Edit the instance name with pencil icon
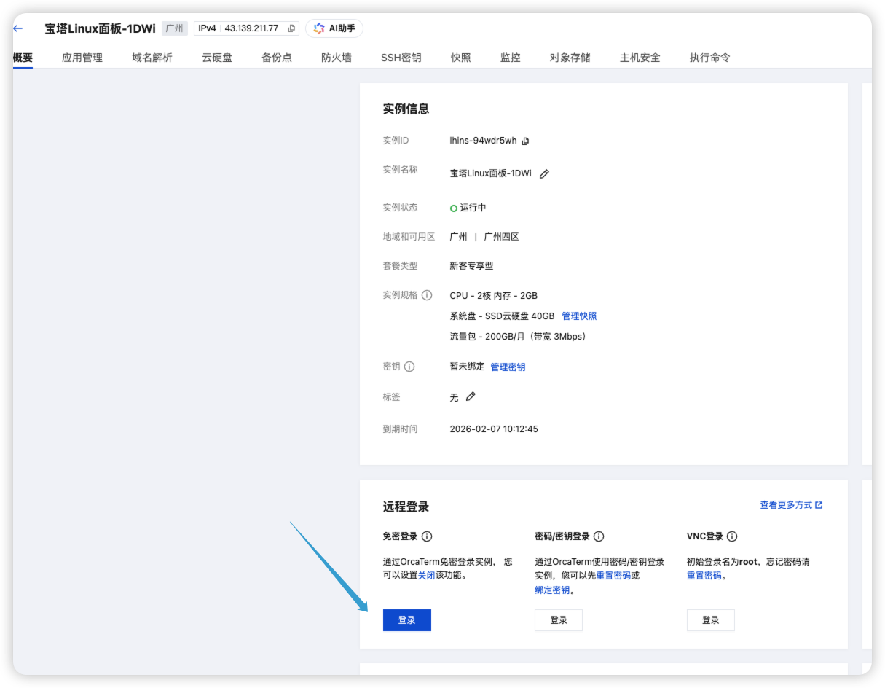This screenshot has width=885, height=688. 544,173
